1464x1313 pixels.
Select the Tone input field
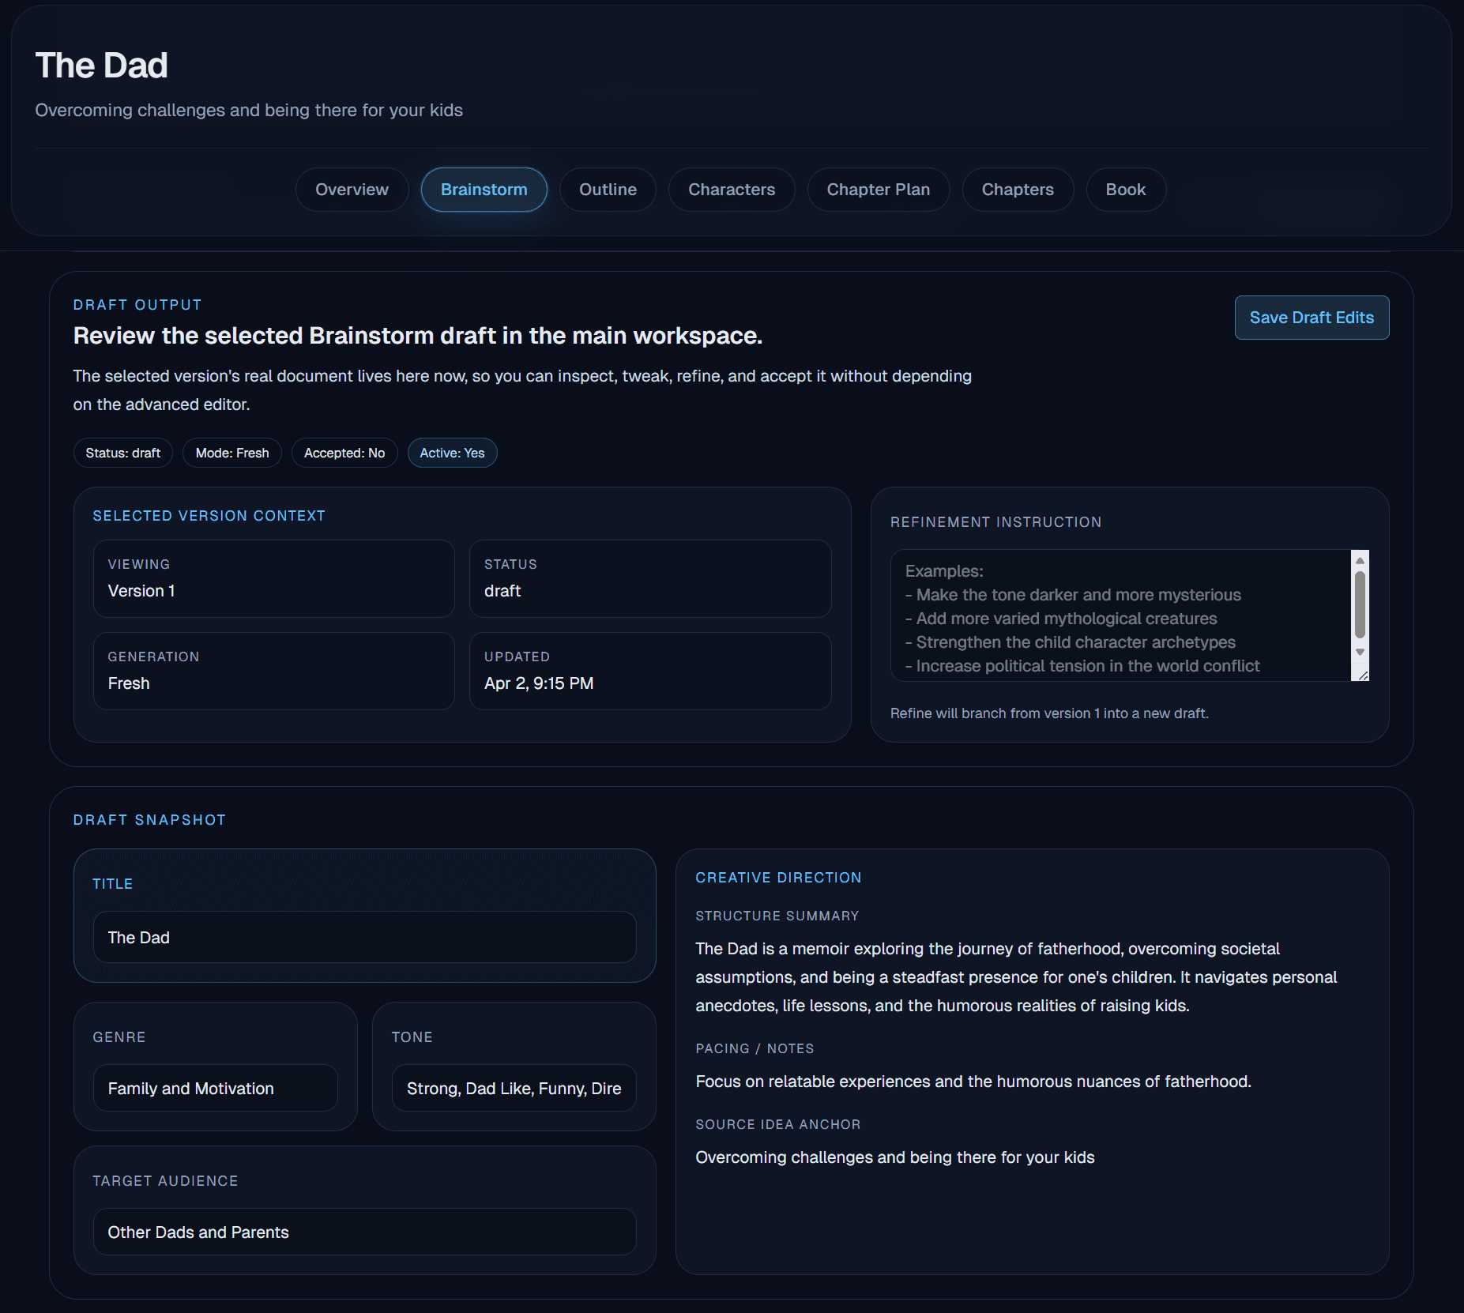click(513, 1088)
